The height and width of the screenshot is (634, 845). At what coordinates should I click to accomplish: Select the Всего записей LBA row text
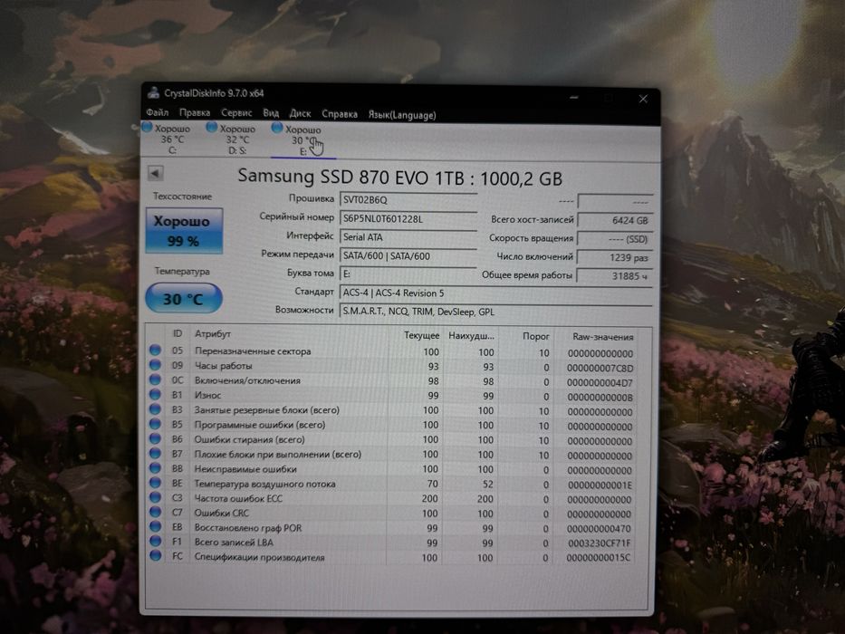(x=234, y=542)
